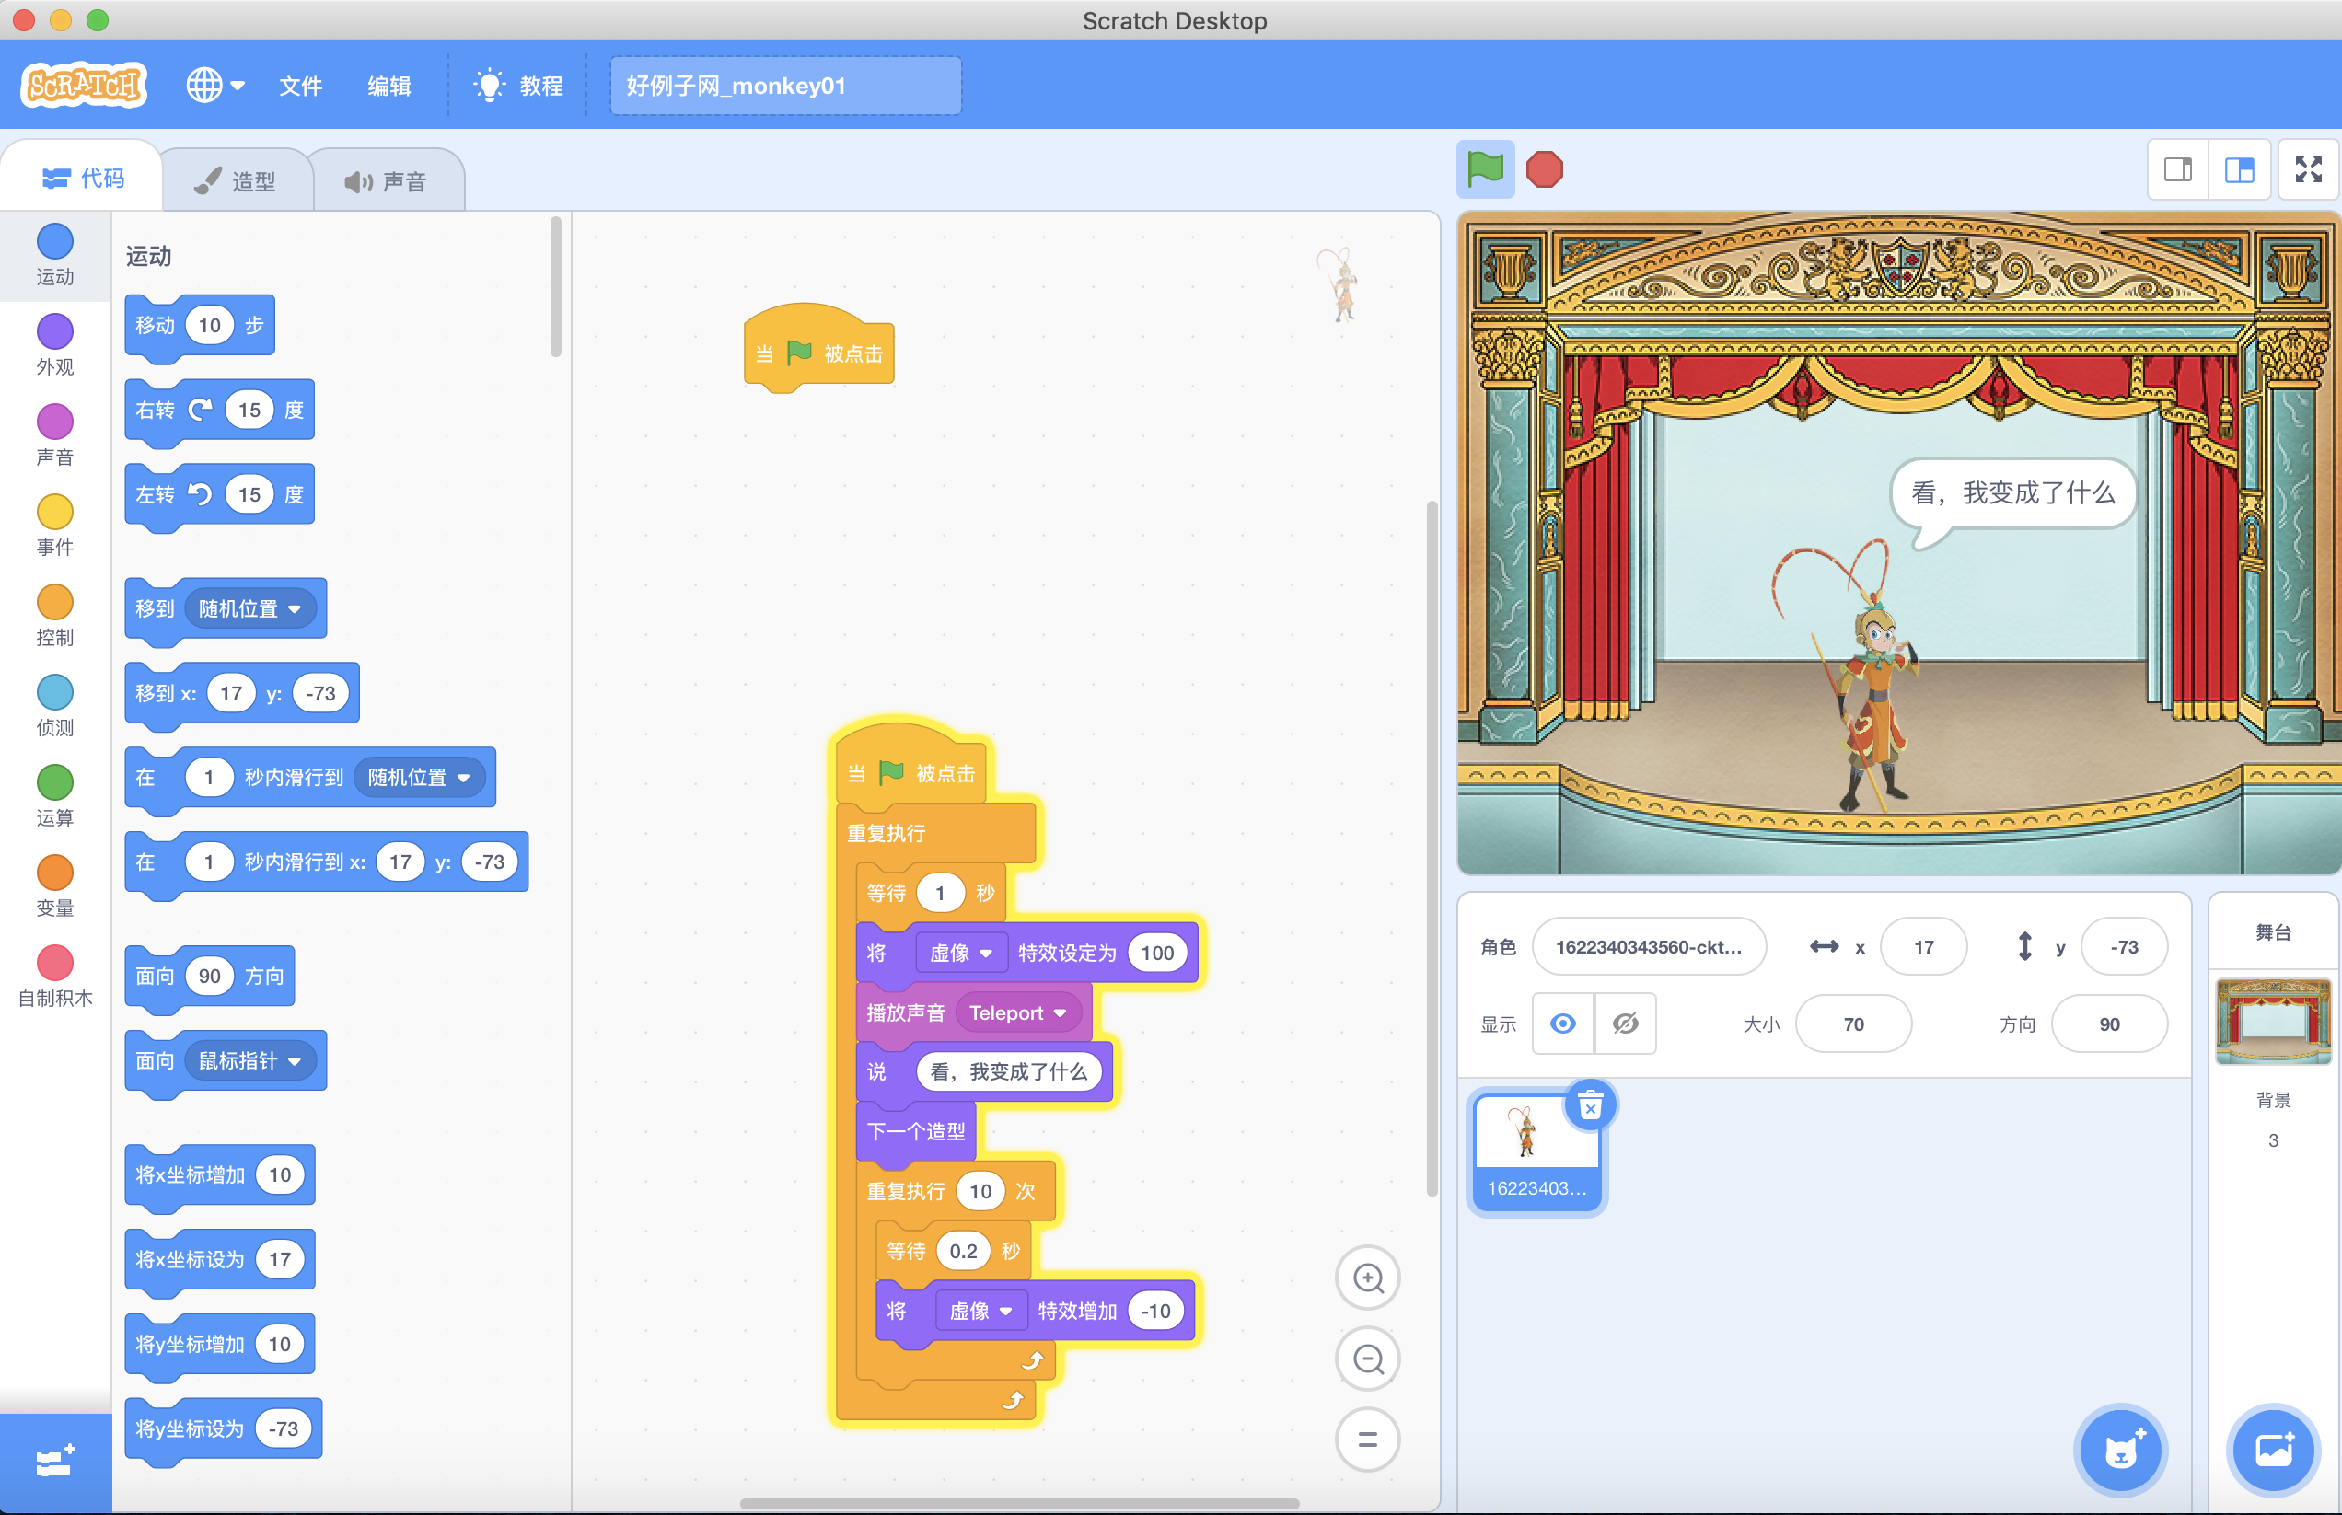Screen dimensions: 2342x1515
Task: Enter full screen stage mode
Action: (x=2309, y=170)
